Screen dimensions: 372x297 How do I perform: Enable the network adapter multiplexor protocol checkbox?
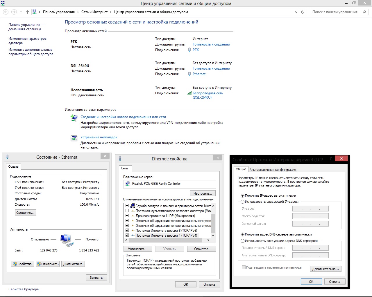click(x=127, y=211)
